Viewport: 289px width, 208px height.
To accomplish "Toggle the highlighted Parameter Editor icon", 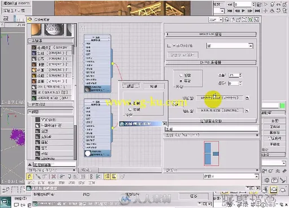I will click(x=114, y=176).
